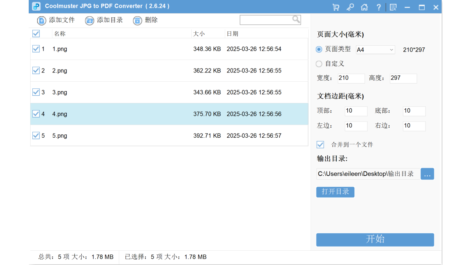The width and height of the screenshot is (471, 265).
Task: Select the 页面类型 radio button
Action: click(x=319, y=49)
